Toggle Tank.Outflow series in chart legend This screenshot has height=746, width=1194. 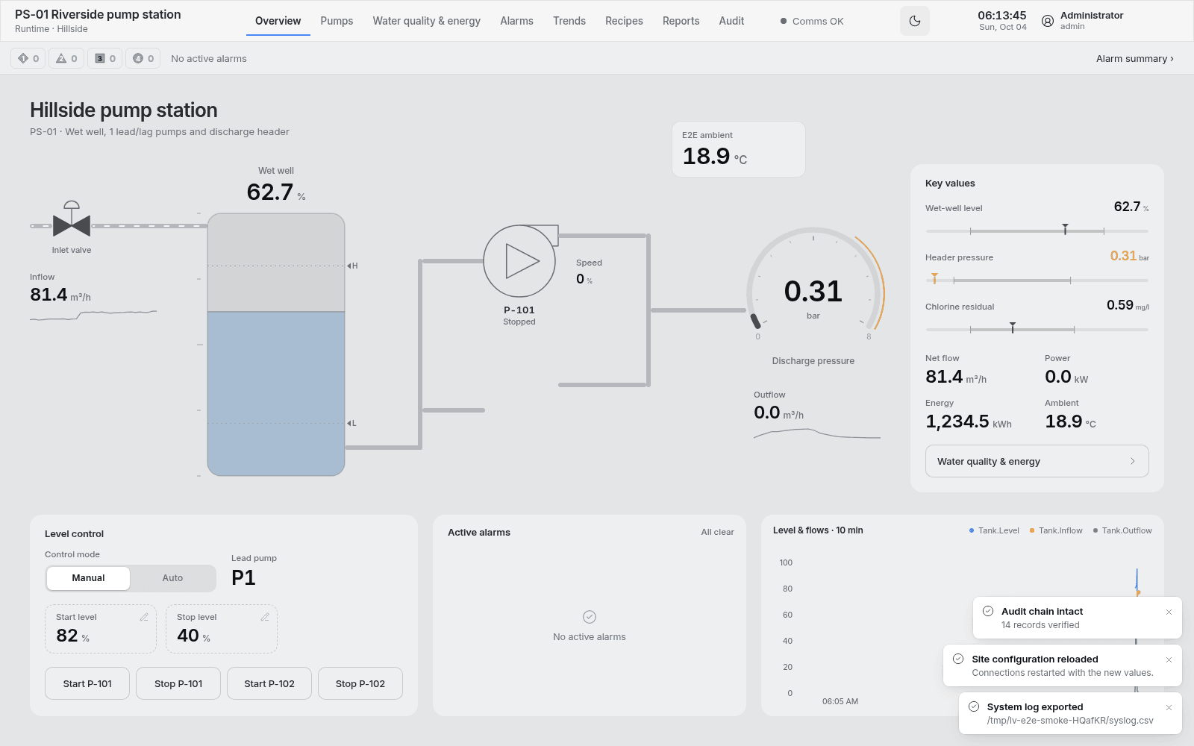click(x=1122, y=530)
